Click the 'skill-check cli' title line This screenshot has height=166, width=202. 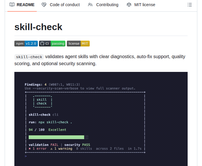(x=44, y=115)
